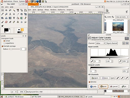Click the black foreground color swatch
Image resolution: width=130 pixels, height=98 pixels.
(6, 30)
